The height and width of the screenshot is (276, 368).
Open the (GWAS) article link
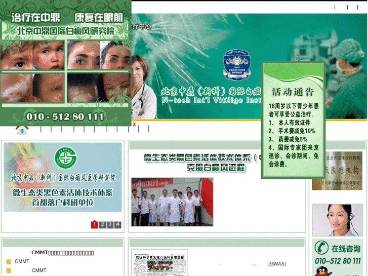277,264
